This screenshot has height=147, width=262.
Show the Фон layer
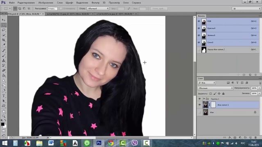click(199, 112)
